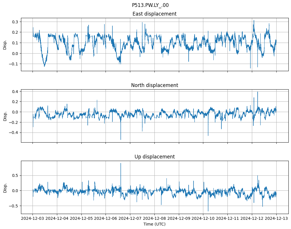Screen dimensions: 291x229
Task: Click the 2024-12-08 date tick label
Action: (x=154, y=219)
